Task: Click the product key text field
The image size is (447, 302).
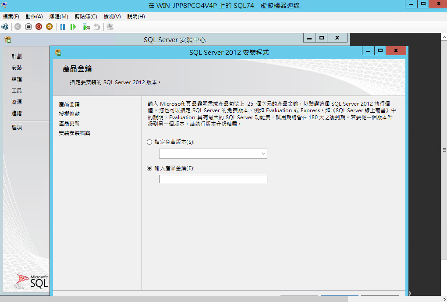Action: pyautogui.click(x=213, y=179)
